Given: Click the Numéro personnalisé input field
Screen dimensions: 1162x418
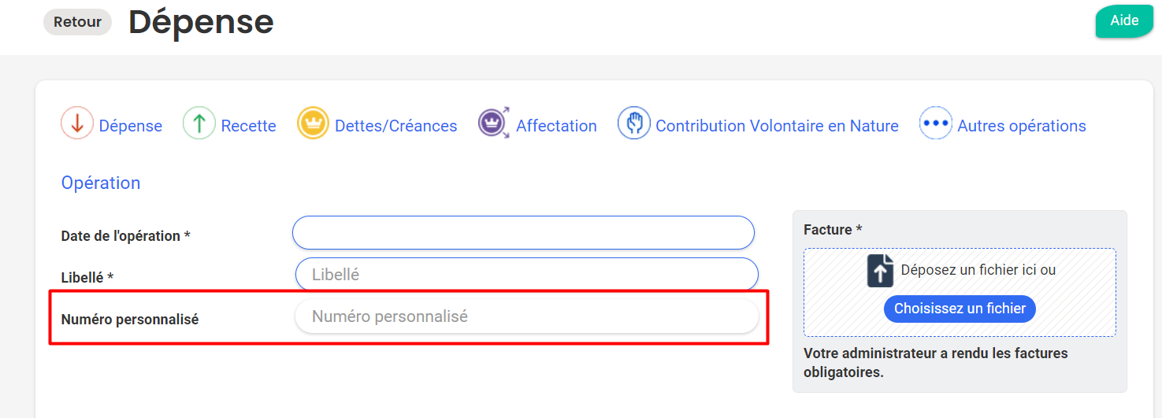Looking at the screenshot, I should (x=526, y=316).
